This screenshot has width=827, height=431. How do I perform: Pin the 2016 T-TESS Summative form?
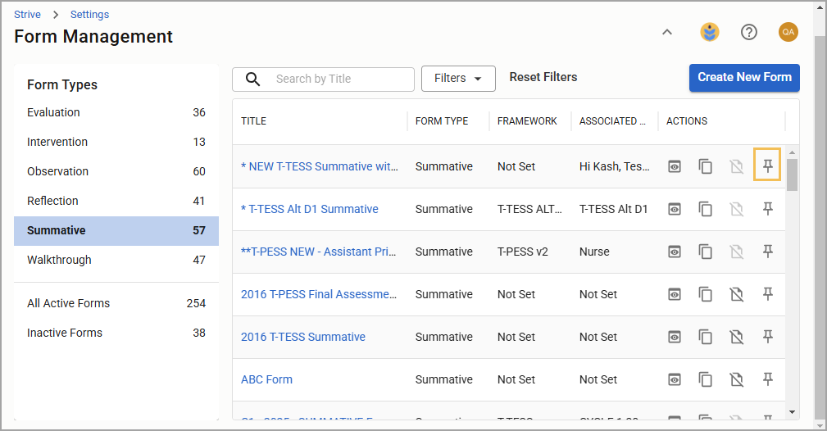[767, 337]
